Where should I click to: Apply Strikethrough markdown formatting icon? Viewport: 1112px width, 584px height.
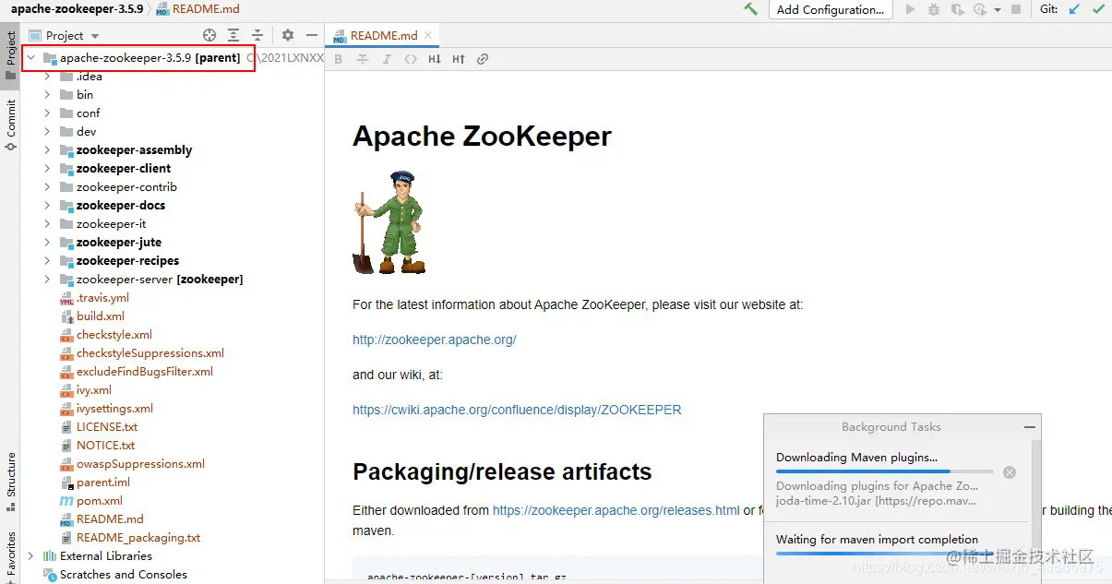coord(363,59)
